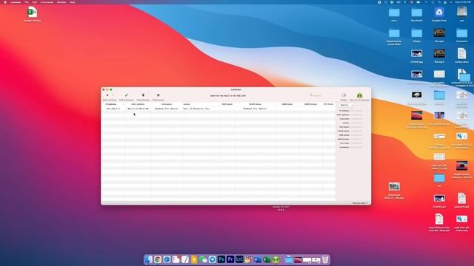Click the Devices seen status text

[360, 203]
